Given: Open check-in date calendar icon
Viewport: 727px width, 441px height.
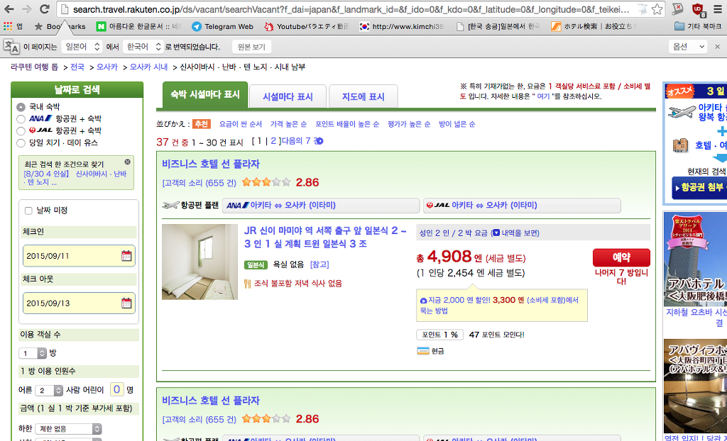Looking at the screenshot, I should (x=126, y=256).
